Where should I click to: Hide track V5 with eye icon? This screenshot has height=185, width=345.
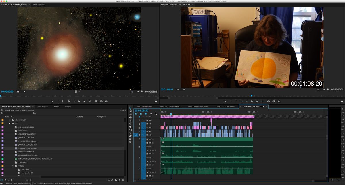pyautogui.click(x=150, y=120)
